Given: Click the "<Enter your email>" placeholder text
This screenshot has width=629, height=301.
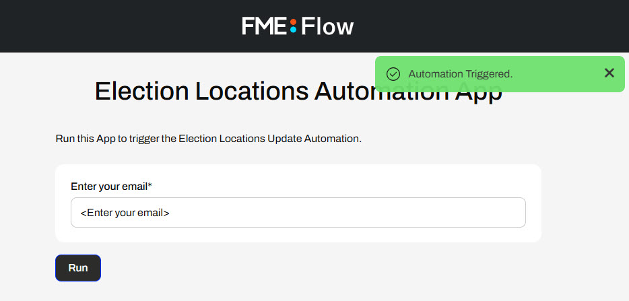Looking at the screenshot, I should coord(125,213).
